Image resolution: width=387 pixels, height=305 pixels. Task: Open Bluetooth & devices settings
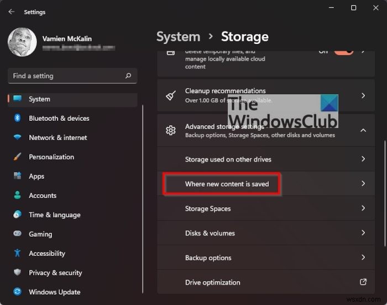click(59, 119)
